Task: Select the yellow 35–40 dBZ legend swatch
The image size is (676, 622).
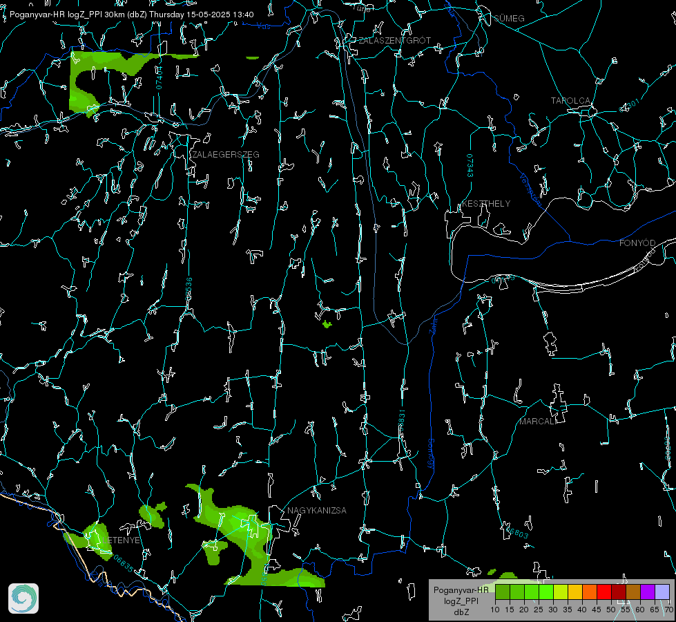Action: pyautogui.click(x=575, y=592)
